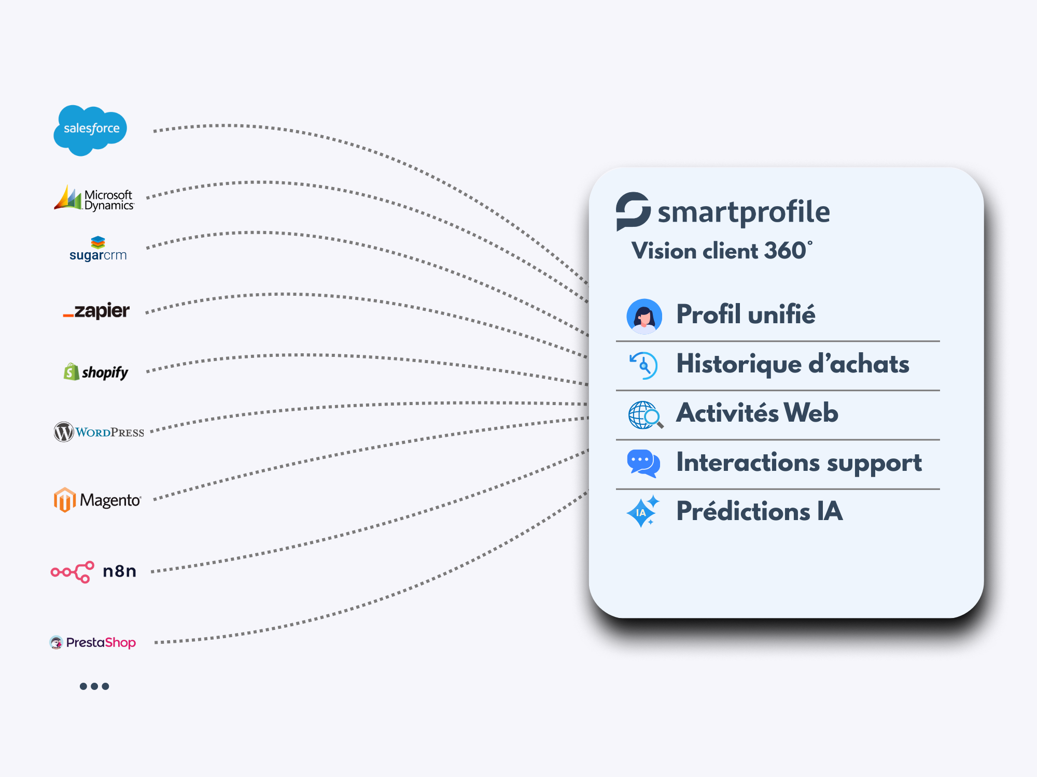Select the Magento logo
This screenshot has height=777, width=1037.
tap(97, 500)
